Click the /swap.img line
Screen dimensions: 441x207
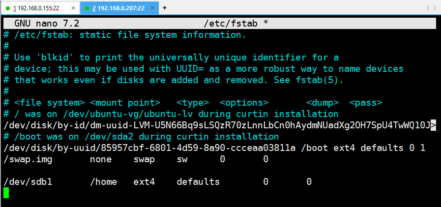(x=136, y=159)
